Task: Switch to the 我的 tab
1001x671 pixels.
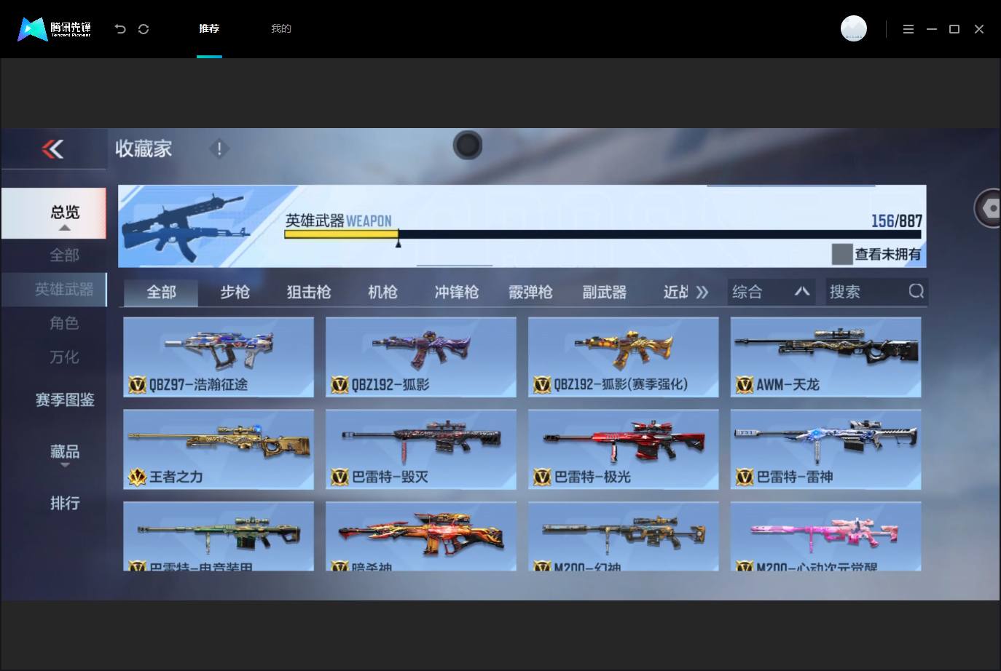Action: click(281, 28)
